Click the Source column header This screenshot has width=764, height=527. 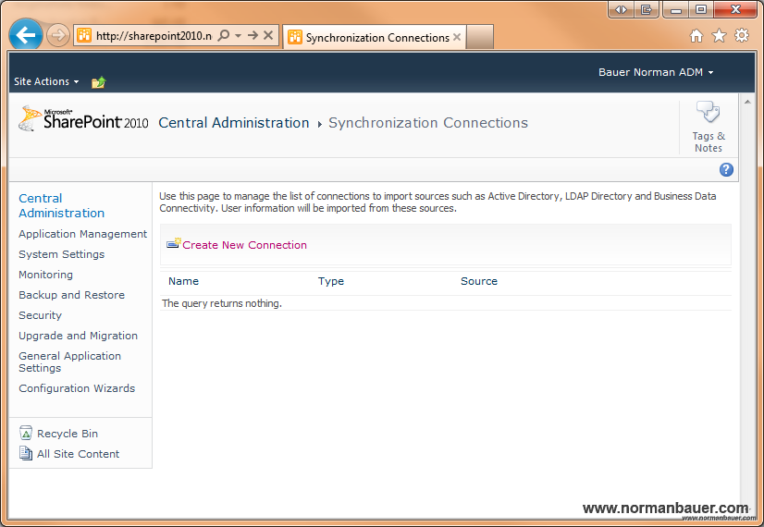point(479,281)
